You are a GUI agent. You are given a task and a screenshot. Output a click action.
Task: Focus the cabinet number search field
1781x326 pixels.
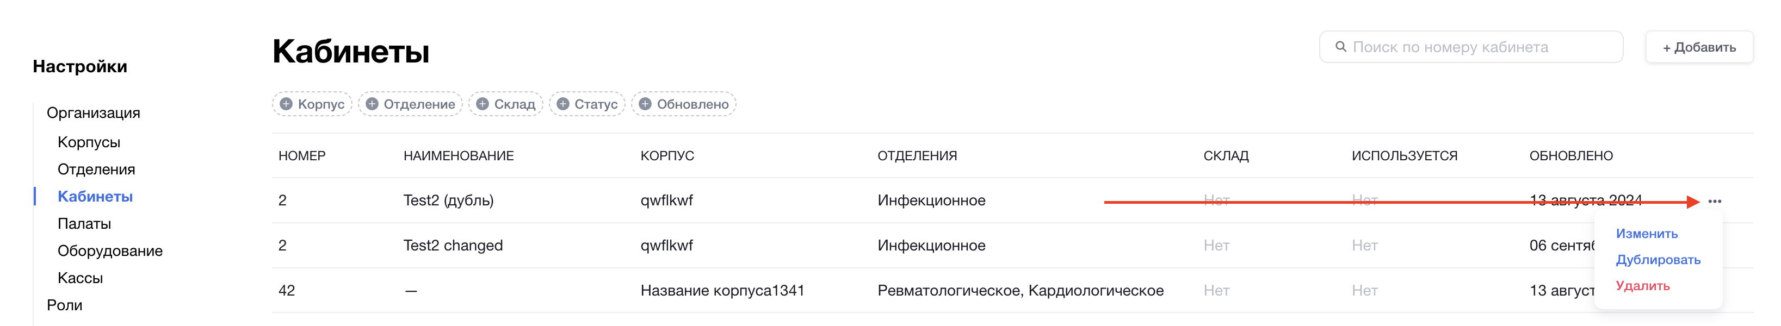[1480, 47]
